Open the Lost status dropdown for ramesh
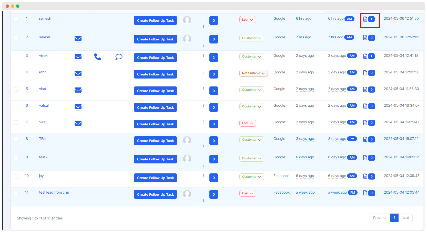The image size is (427, 233). click(x=248, y=20)
